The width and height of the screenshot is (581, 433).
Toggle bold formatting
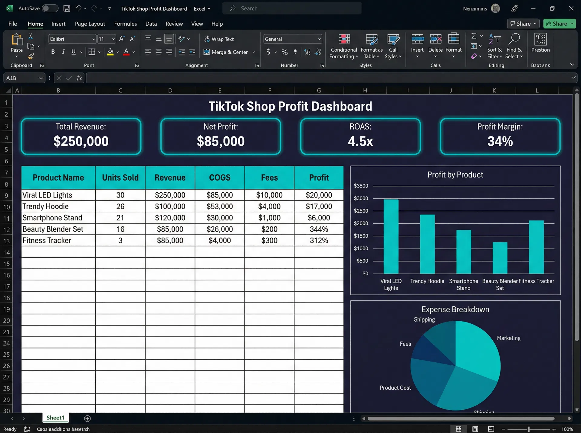(x=53, y=52)
